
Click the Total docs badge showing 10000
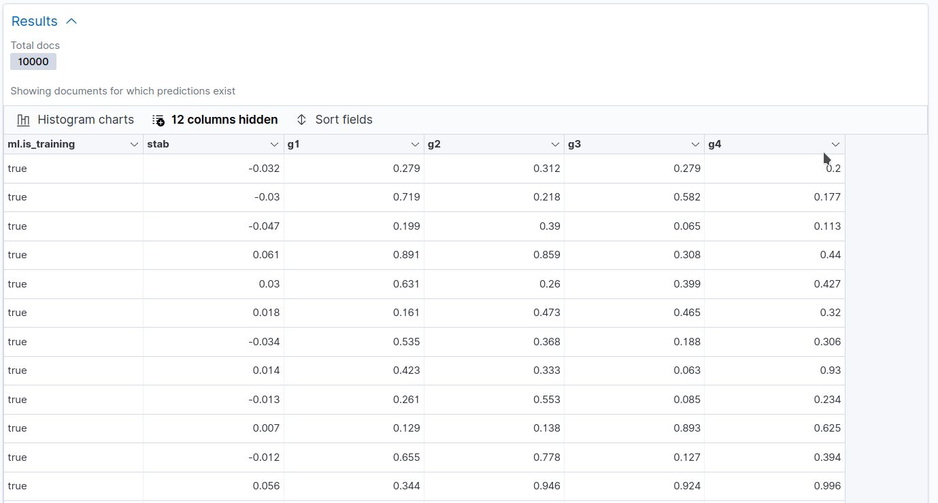[33, 62]
